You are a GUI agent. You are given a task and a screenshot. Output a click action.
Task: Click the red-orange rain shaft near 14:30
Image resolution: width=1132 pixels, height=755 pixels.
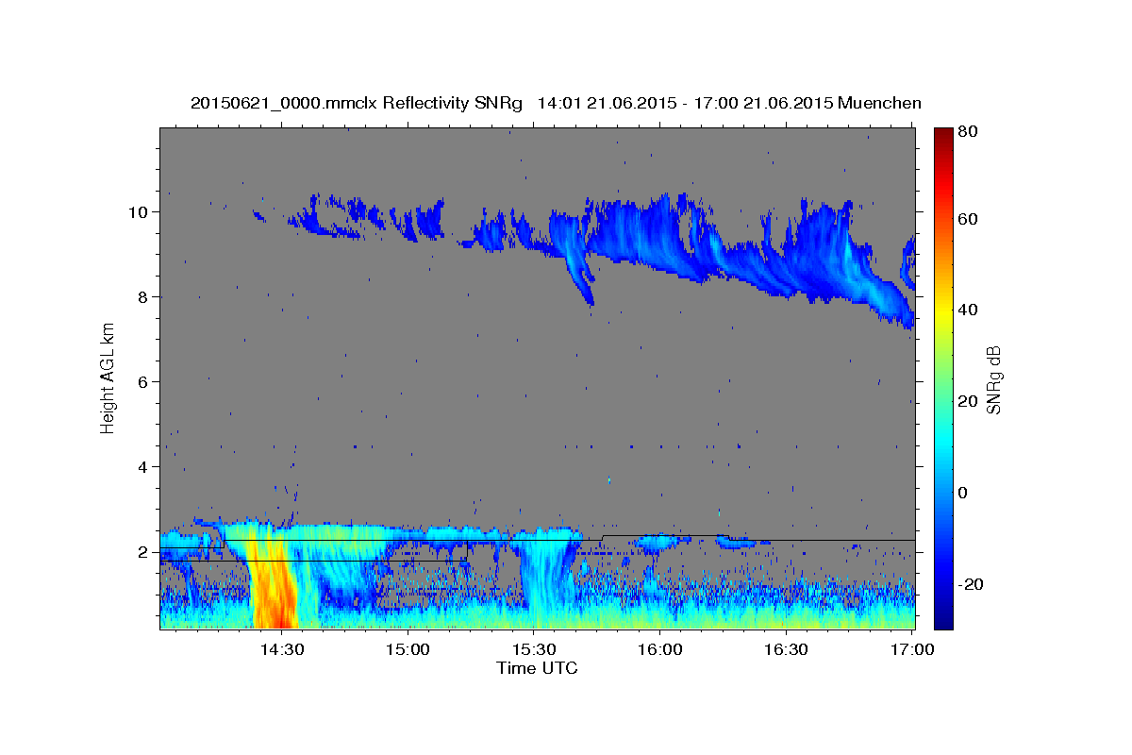(x=275, y=580)
